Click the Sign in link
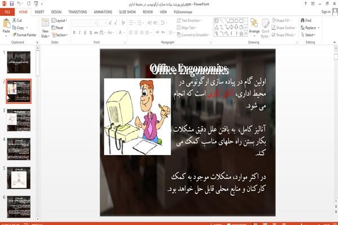Viewport: 338px width, 225px height. point(326,12)
